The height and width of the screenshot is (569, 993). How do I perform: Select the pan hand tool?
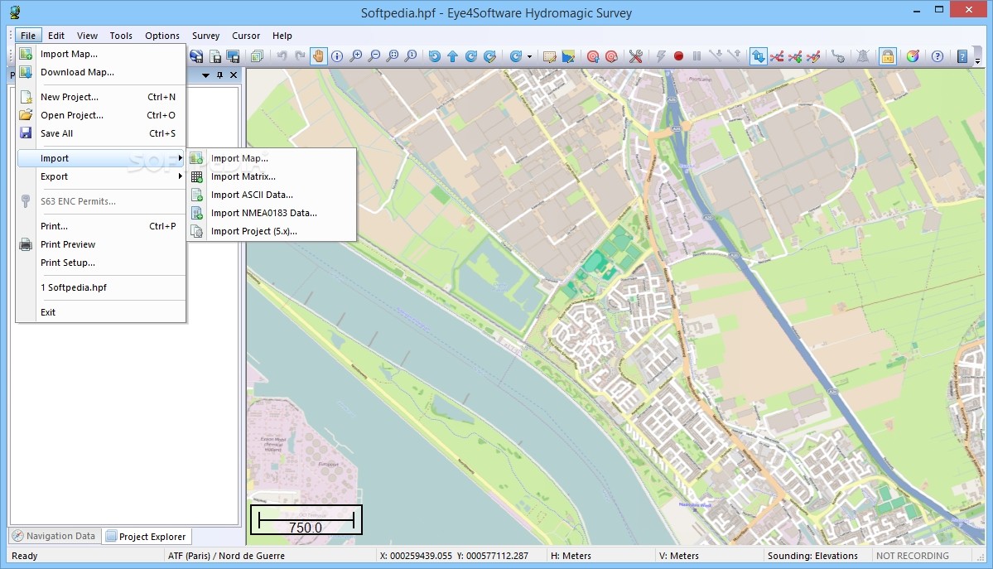(319, 56)
